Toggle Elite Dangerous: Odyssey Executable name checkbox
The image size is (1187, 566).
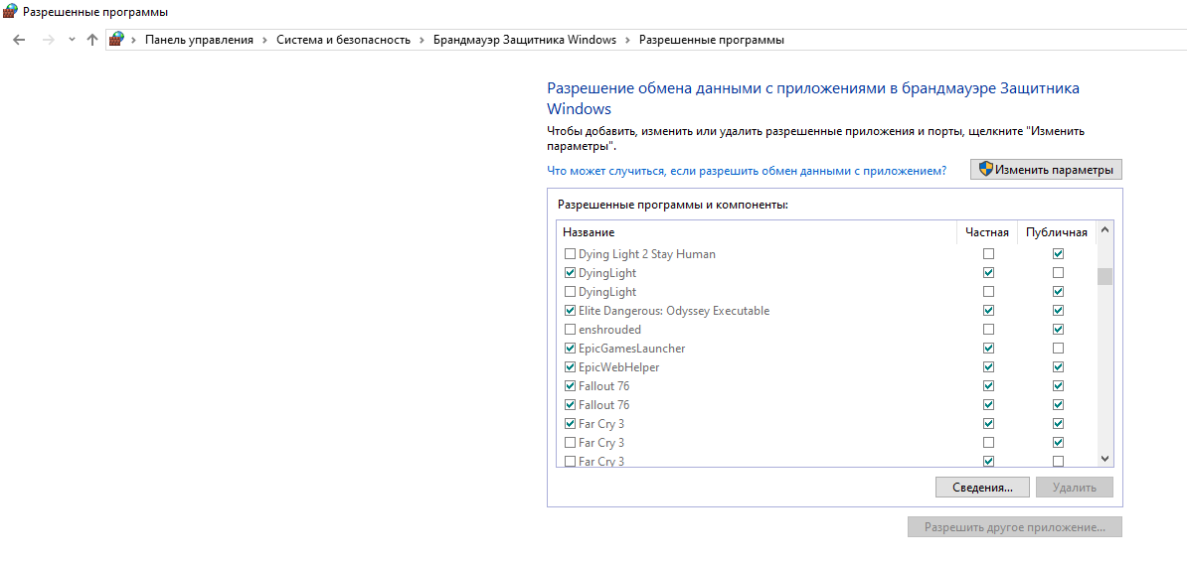pyautogui.click(x=570, y=311)
